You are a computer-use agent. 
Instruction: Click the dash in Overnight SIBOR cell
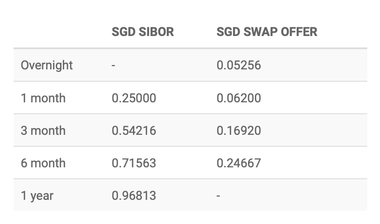click(114, 65)
